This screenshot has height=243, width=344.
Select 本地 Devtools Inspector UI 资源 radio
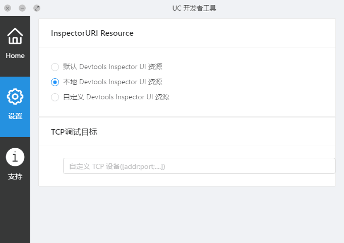pyautogui.click(x=55, y=82)
